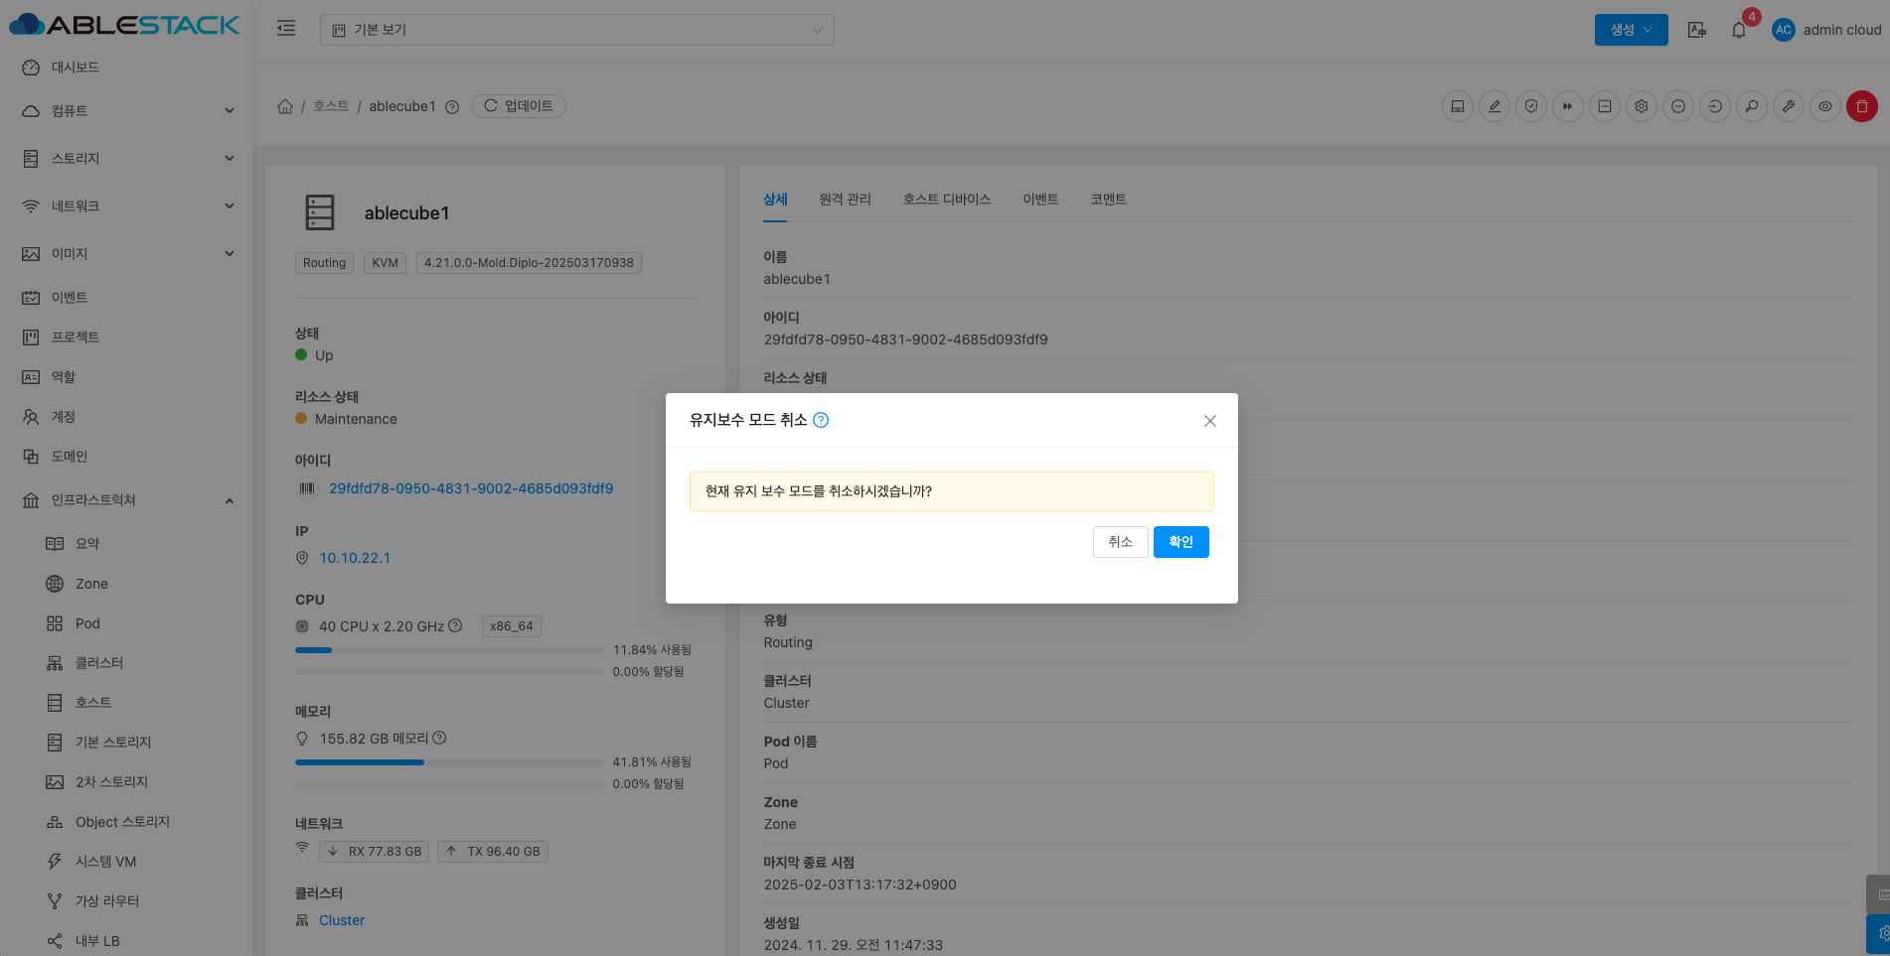Screen dimensions: 1890x956
Task: Click the shield check icon in toolbar
Action: (1530, 106)
